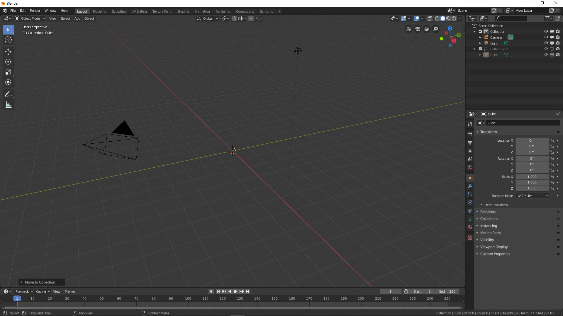The image size is (563, 316).
Task: Click the Scale X value slider
Action: tap(532, 177)
